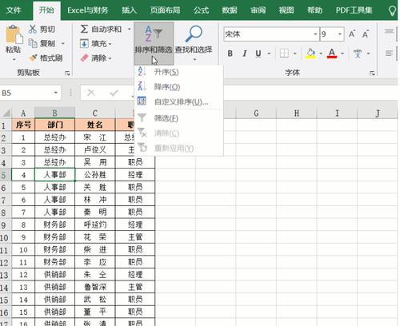This screenshot has width=400, height=326.
Task: Select column G header
Action: (256, 113)
